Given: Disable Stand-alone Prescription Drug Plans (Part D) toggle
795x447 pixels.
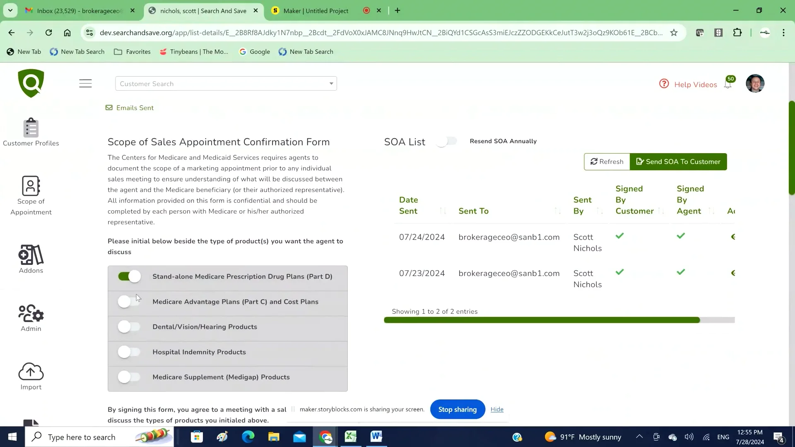Looking at the screenshot, I should (x=129, y=276).
